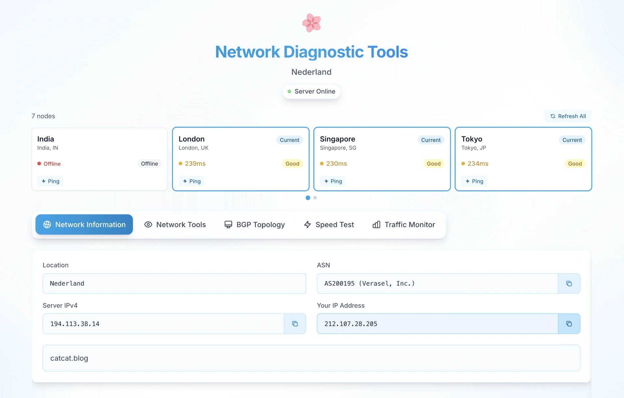Click the Location field showing Nederland
The width and height of the screenshot is (624, 398).
(174, 284)
